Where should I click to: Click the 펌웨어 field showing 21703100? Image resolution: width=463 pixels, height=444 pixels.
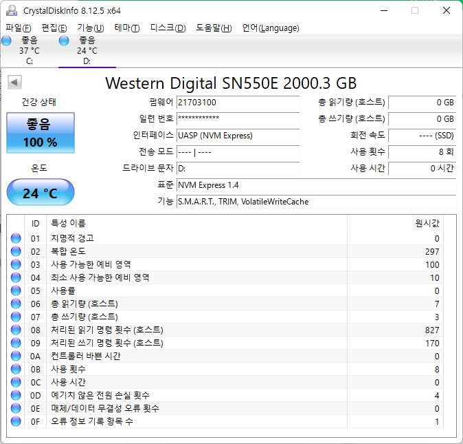238,103
